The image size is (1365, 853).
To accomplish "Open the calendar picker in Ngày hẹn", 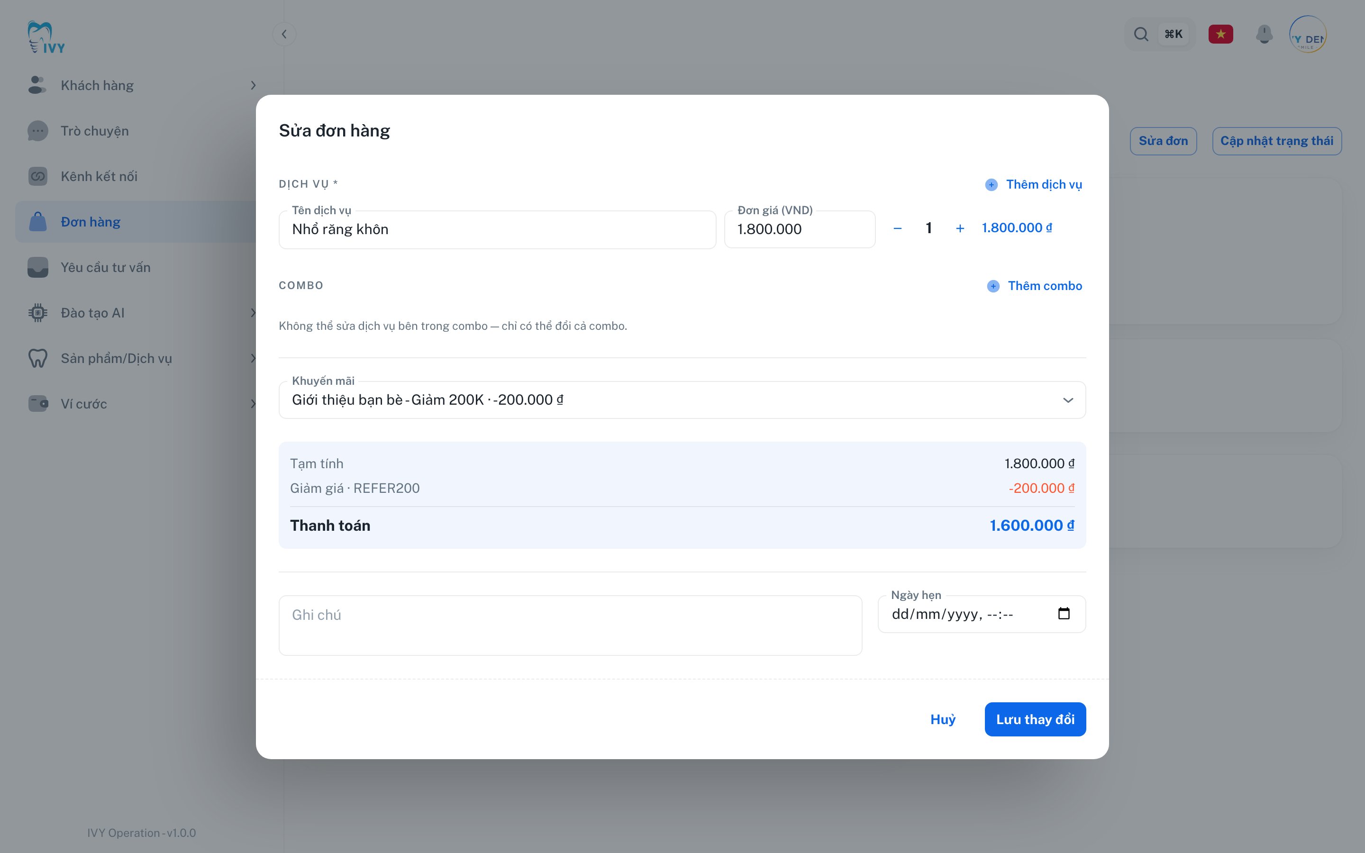I will [x=1064, y=614].
